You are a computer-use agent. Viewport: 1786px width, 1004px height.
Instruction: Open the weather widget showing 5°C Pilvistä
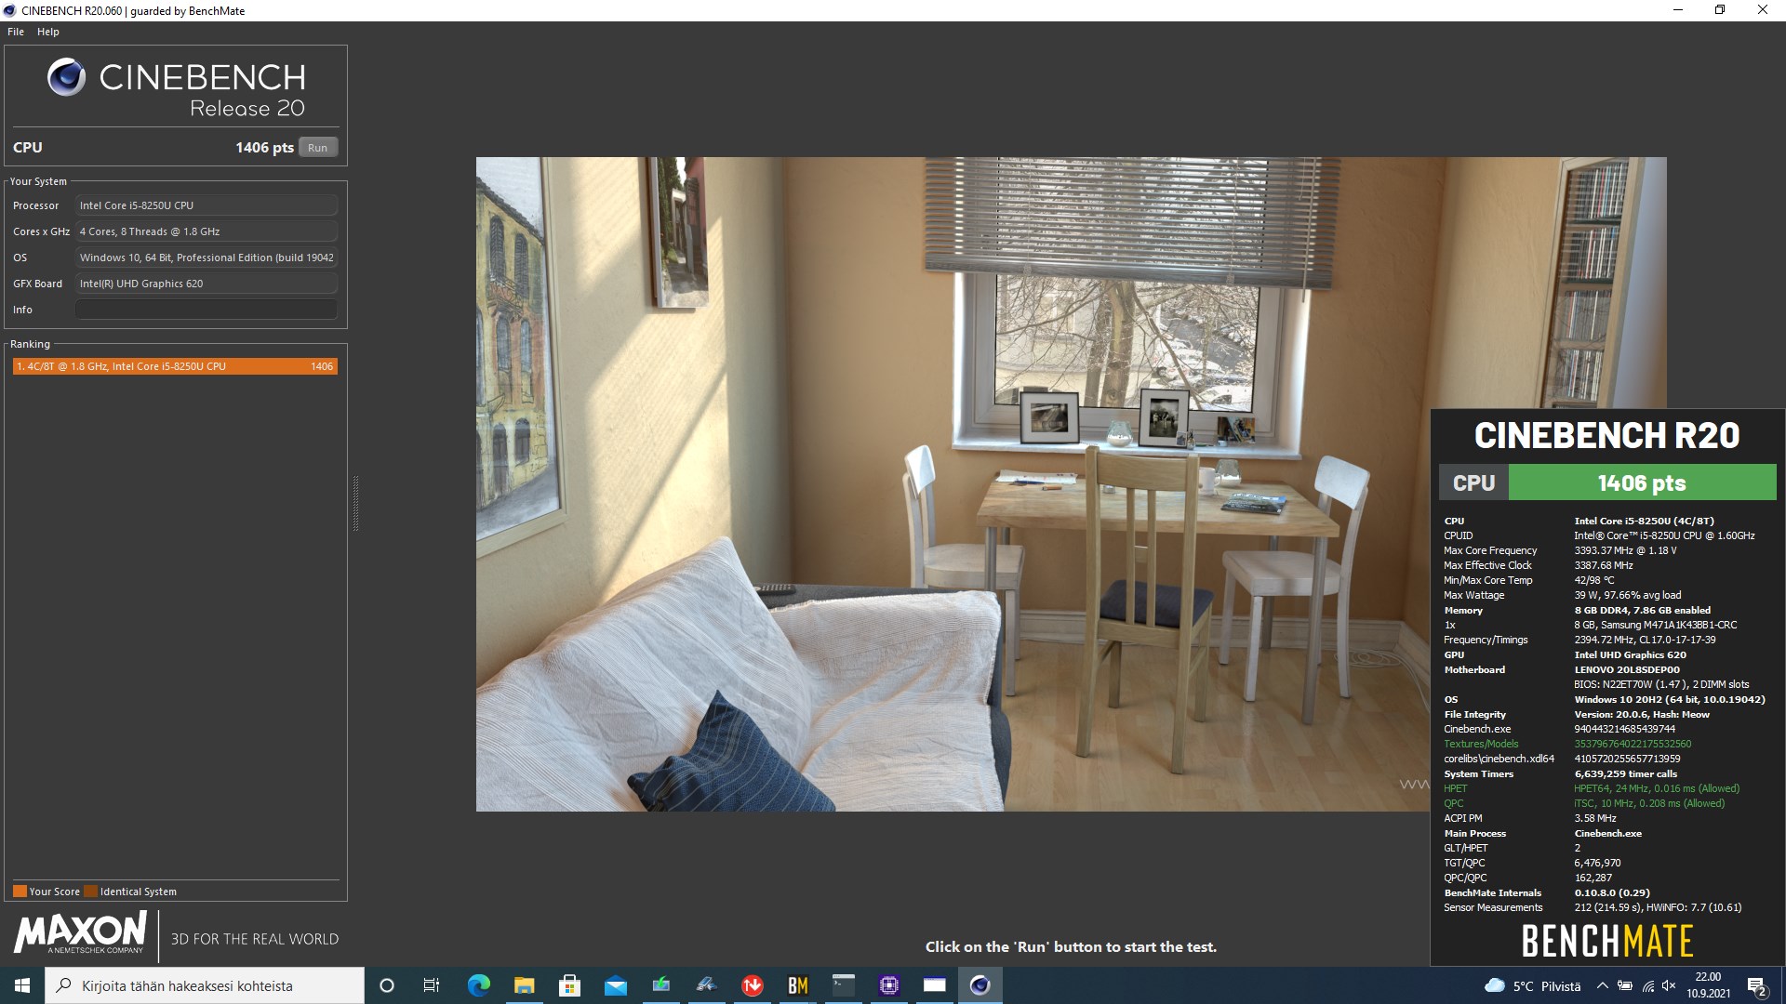[1532, 985]
